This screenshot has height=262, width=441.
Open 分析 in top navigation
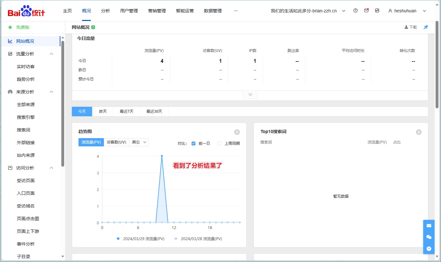pyautogui.click(x=105, y=11)
